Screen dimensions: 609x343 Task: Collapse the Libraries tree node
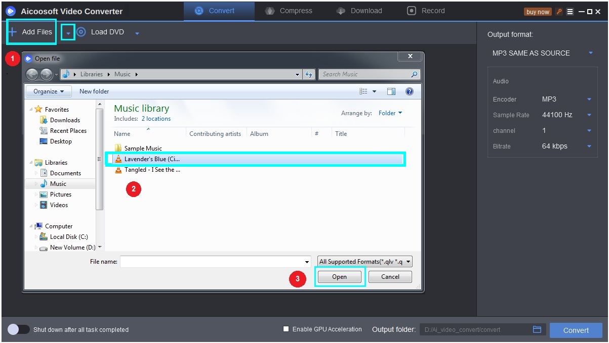click(x=30, y=163)
